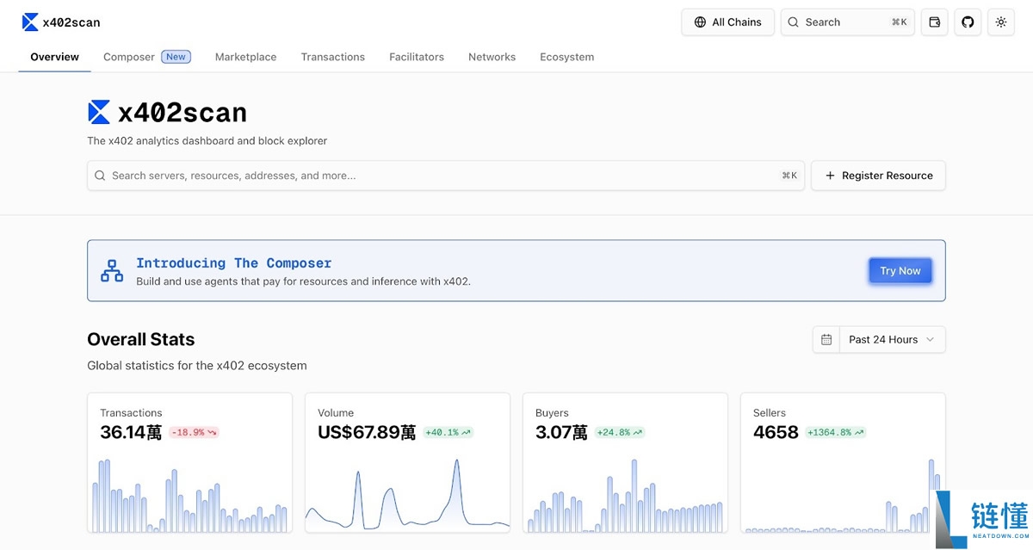Image resolution: width=1033 pixels, height=550 pixels.
Task: Open the Networks tab
Action: click(x=492, y=57)
